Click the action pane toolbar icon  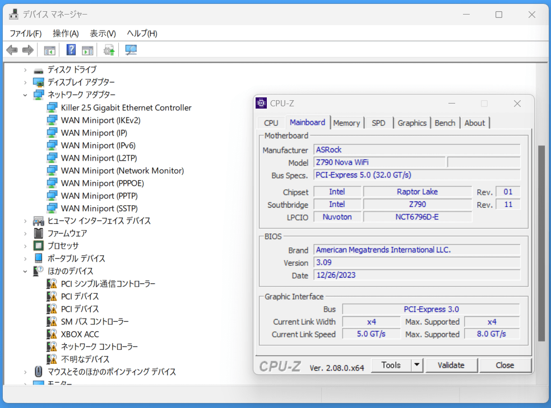(87, 50)
